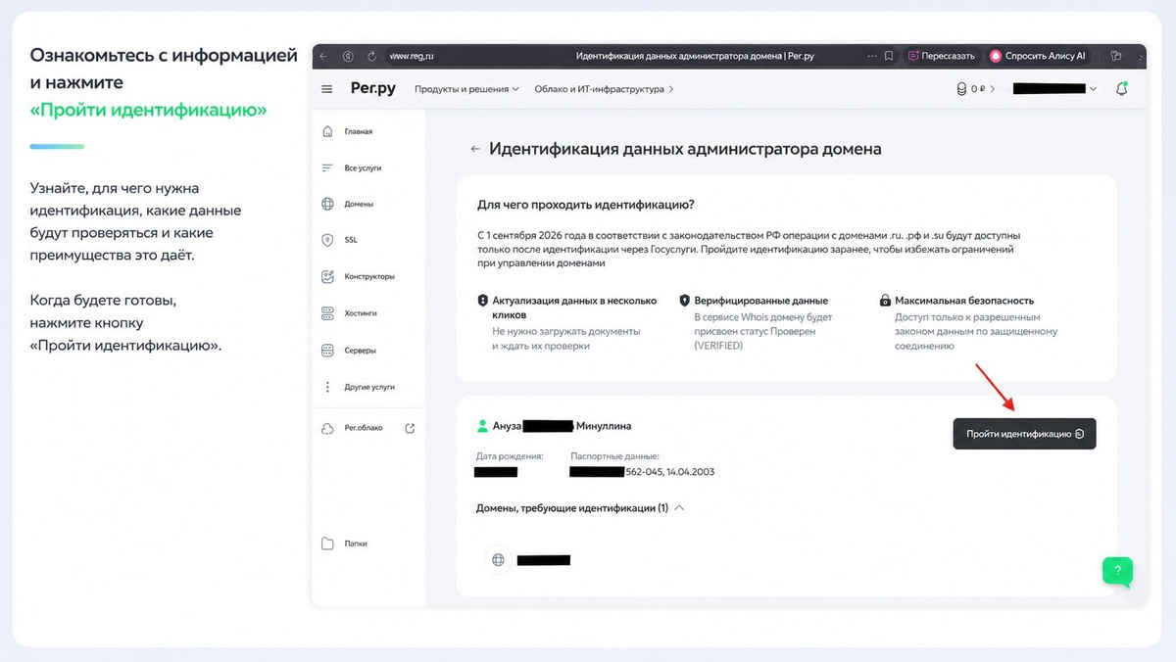This screenshot has width=1176, height=662.
Task: Click the Пройти идентификацию button
Action: coord(1024,434)
